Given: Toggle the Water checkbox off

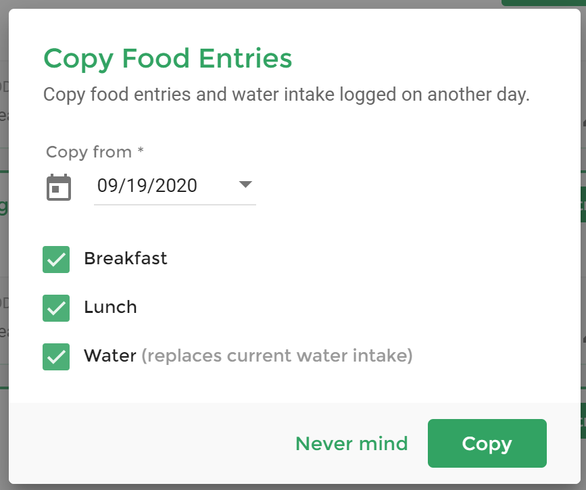Looking at the screenshot, I should (x=56, y=357).
